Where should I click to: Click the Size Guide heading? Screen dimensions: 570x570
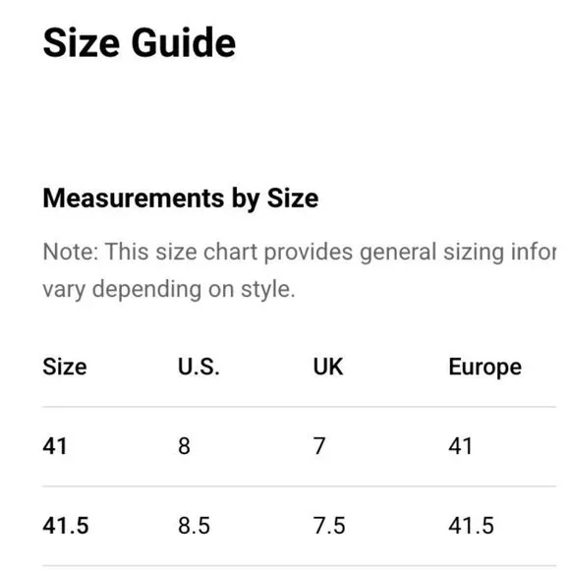(140, 43)
